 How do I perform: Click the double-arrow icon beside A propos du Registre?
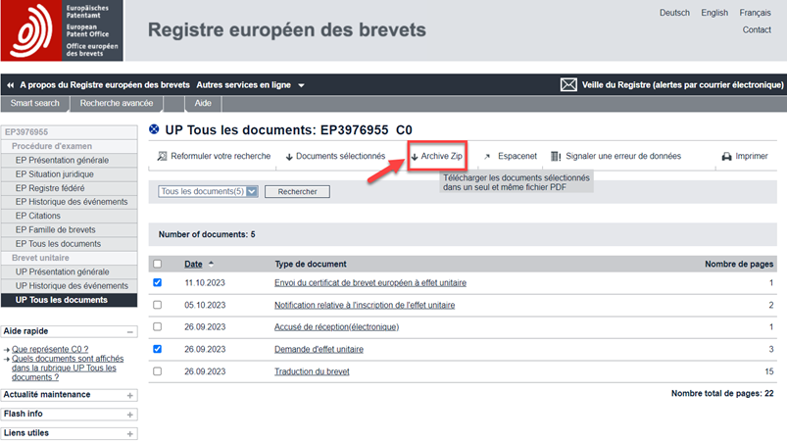[10, 85]
